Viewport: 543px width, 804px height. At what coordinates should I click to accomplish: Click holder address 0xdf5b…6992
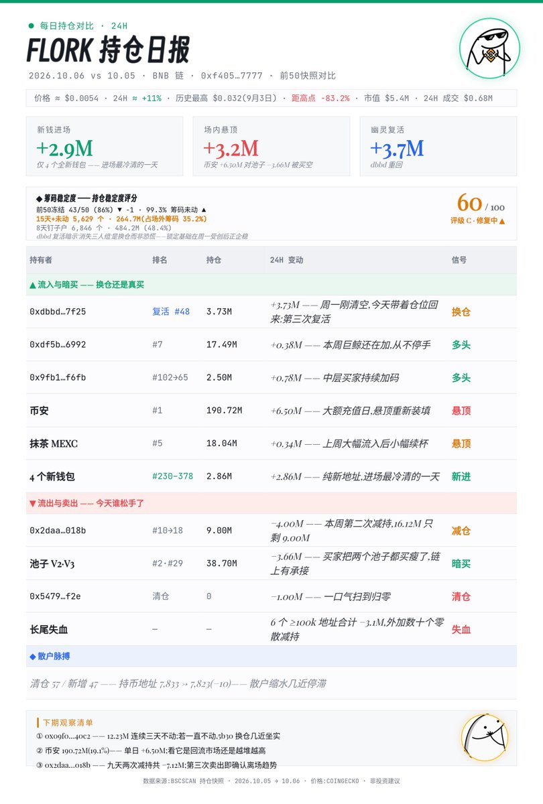click(x=58, y=344)
